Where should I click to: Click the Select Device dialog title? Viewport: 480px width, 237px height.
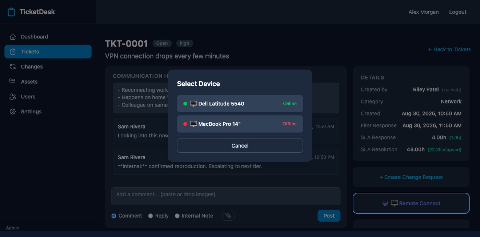pos(199,84)
